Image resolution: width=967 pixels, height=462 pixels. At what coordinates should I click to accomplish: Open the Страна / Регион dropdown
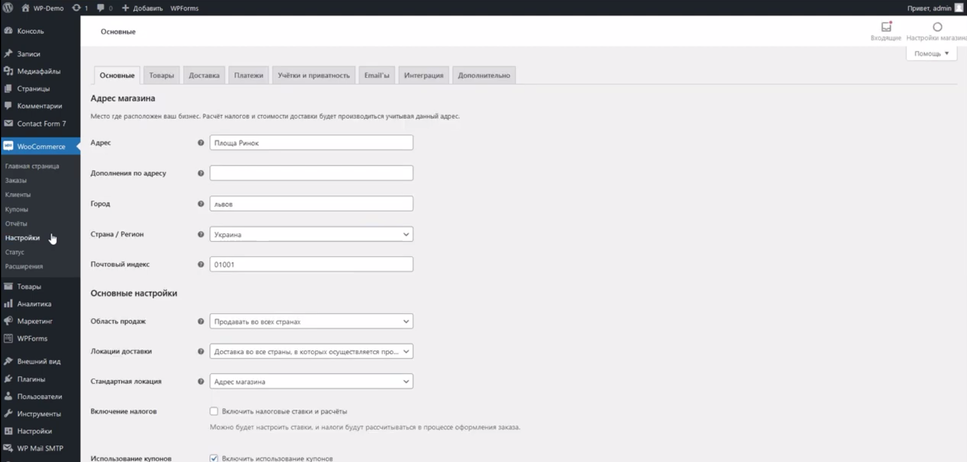coord(311,234)
